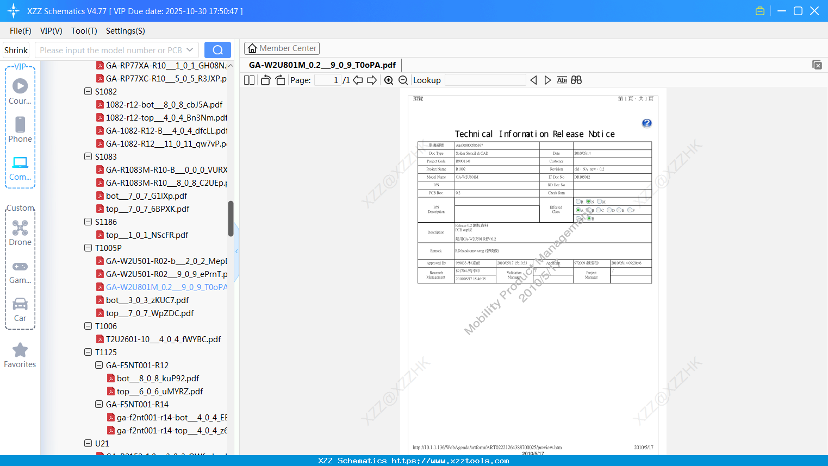This screenshot has height=466, width=828.
Task: Click the binoculars search icon
Action: 576,80
